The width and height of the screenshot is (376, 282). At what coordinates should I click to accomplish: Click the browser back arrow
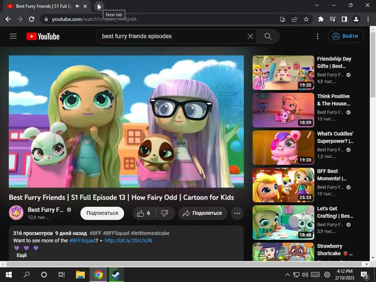[8, 19]
